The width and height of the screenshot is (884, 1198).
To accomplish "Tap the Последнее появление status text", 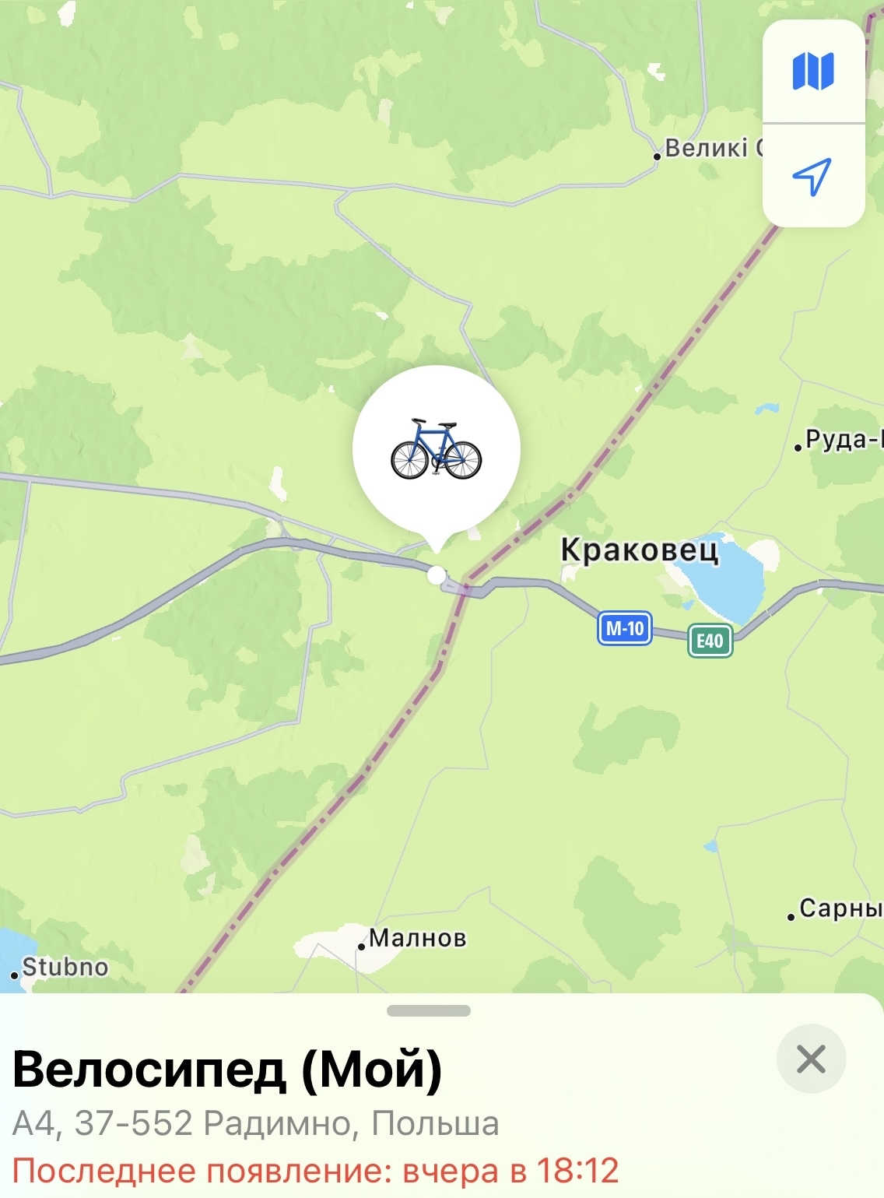I will click(315, 1171).
